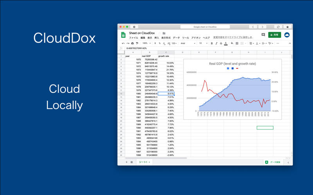This screenshot has height=195, width=313.
Task: Open the cell borders tool
Action: pyautogui.click(x=237, y=43)
